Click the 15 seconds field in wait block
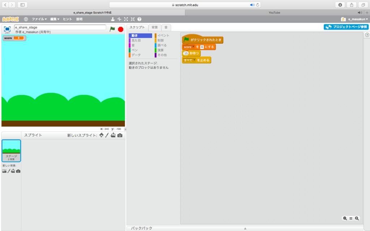Screen dimensions: 370x231 [186, 53]
